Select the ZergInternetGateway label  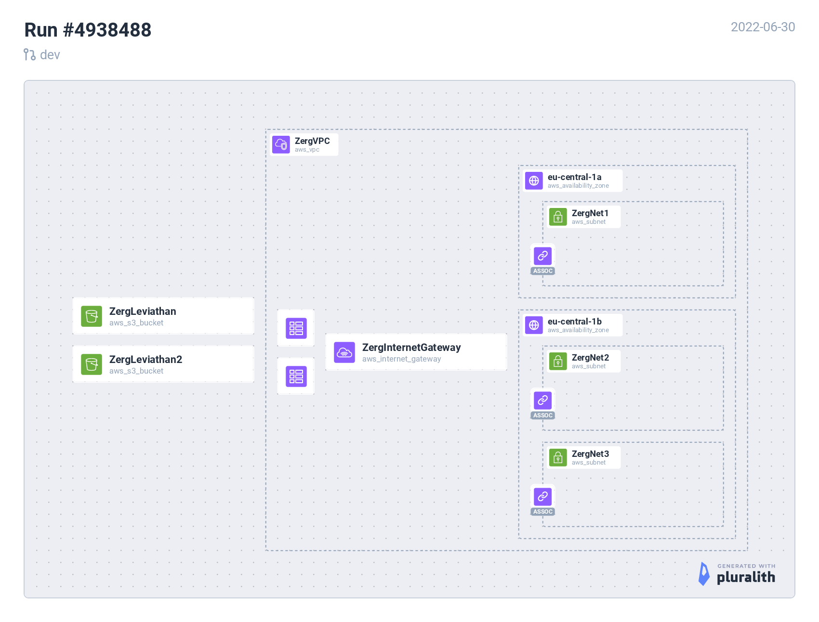coord(411,348)
